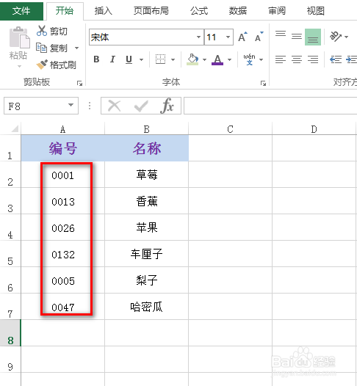
Task: Decrease font size with the smaller A
Action: coord(259,37)
